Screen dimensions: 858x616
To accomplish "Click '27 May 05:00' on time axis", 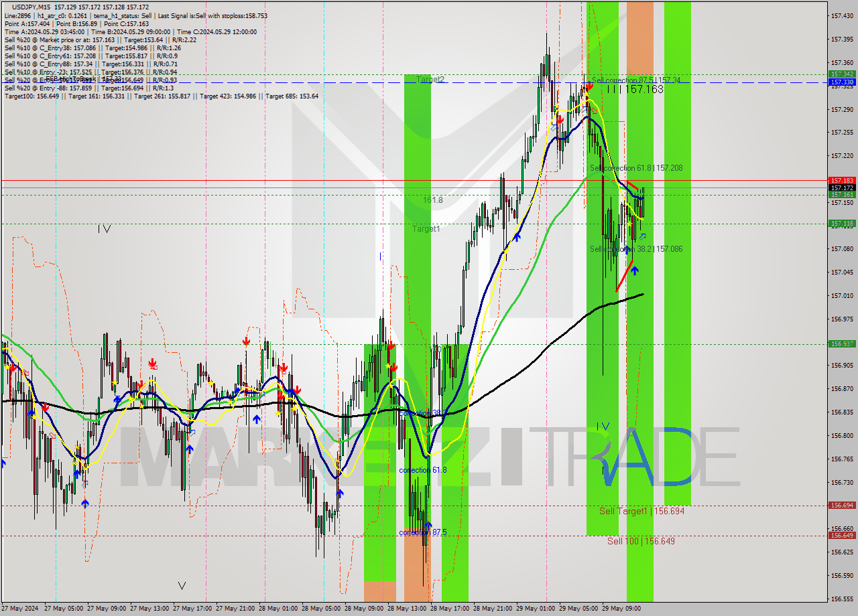I will coord(64,609).
